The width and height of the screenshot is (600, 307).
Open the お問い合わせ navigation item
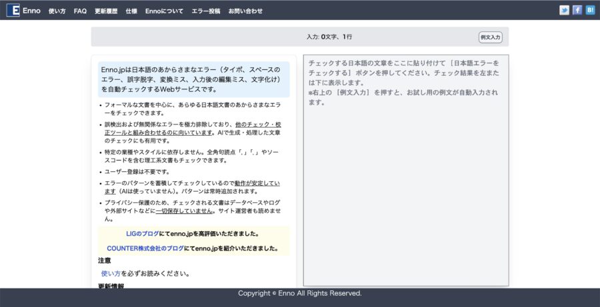245,11
